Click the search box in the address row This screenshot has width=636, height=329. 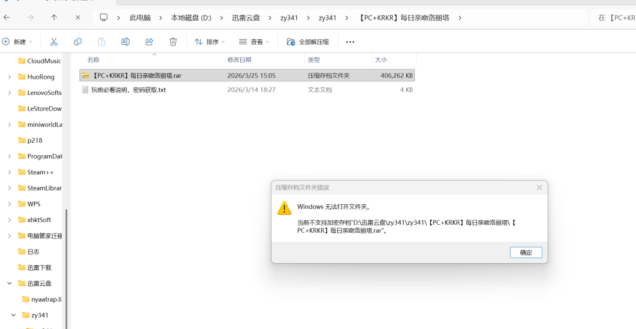[614, 18]
